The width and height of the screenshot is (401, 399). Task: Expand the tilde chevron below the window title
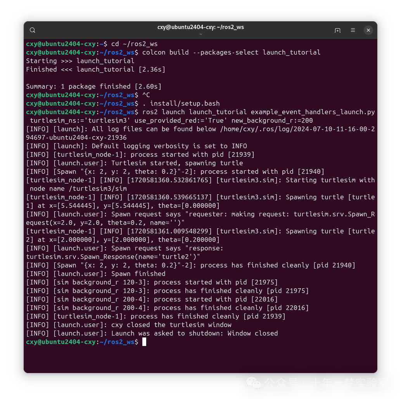(x=200, y=34)
